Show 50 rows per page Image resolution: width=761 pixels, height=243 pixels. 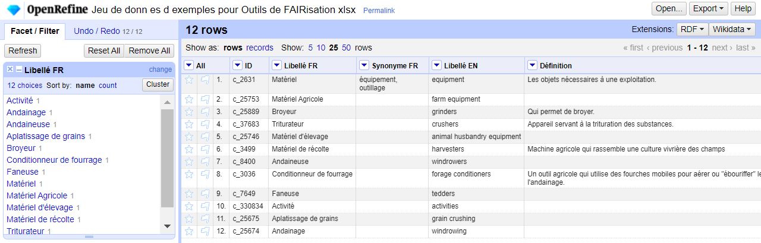347,48
